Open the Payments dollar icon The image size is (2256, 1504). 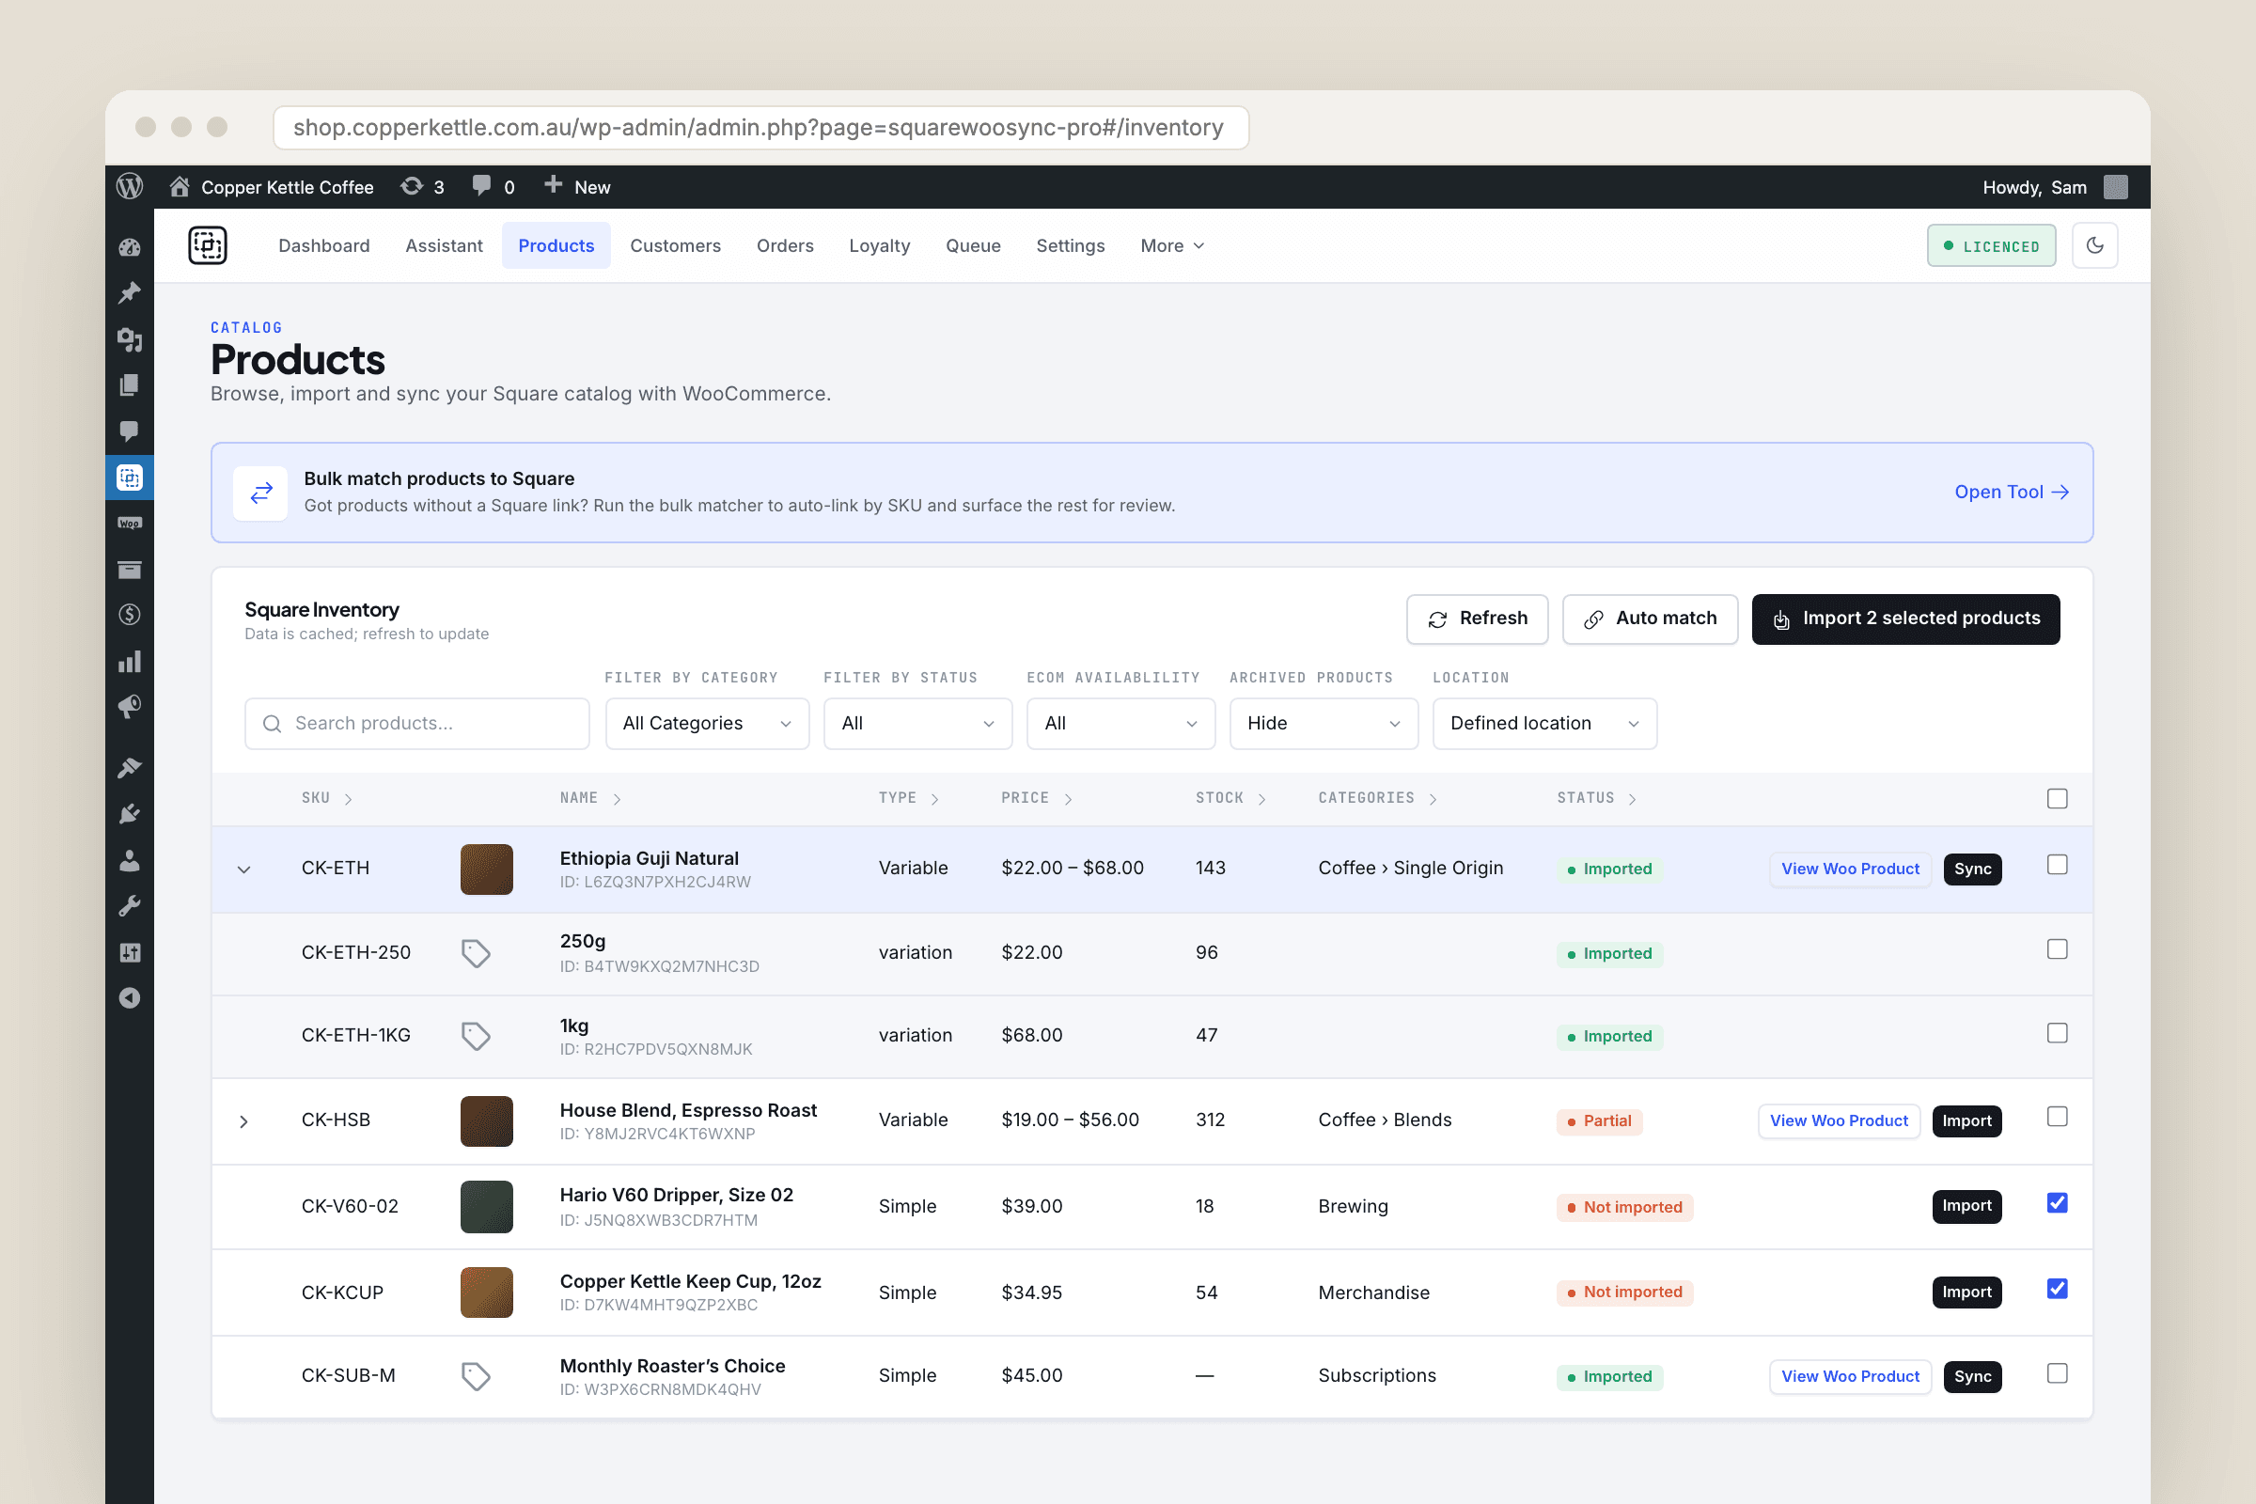click(130, 615)
